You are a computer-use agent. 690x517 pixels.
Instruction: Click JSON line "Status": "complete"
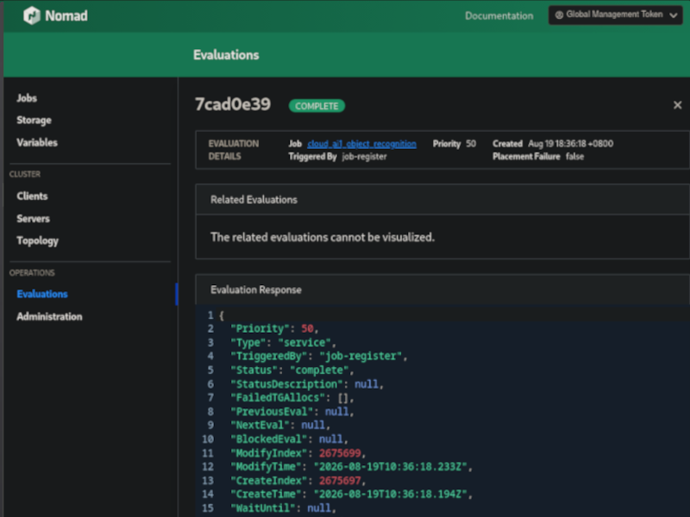(x=292, y=371)
